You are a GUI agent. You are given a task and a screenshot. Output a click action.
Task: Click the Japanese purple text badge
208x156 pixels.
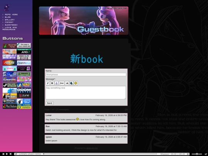[10, 57]
